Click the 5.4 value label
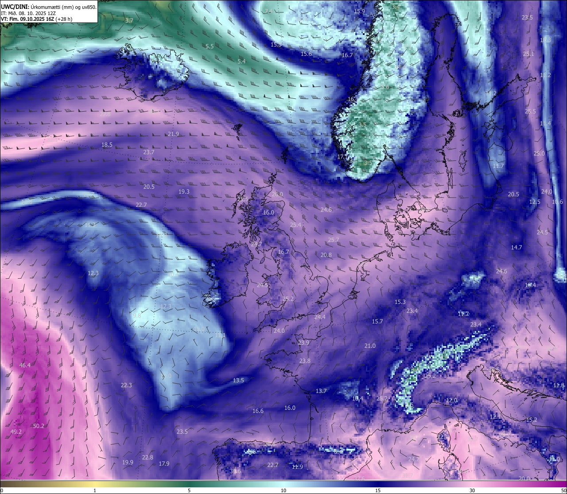The image size is (567, 494). (x=241, y=62)
